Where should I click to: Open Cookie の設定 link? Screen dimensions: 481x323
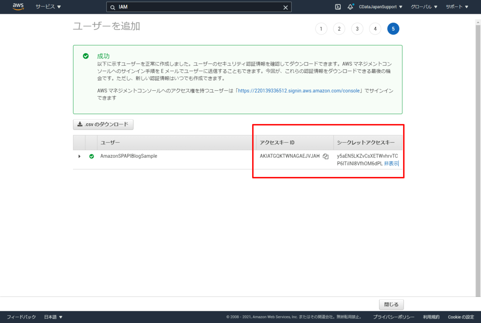tap(461, 317)
